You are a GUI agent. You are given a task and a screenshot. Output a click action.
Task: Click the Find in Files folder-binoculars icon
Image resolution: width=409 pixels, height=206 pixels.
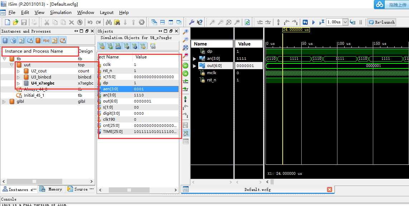(x=117, y=22)
